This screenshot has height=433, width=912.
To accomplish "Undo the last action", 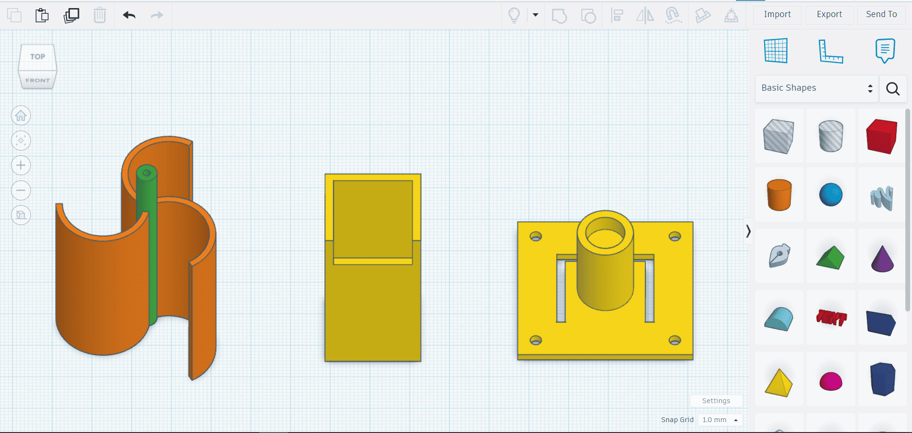I will [x=129, y=16].
